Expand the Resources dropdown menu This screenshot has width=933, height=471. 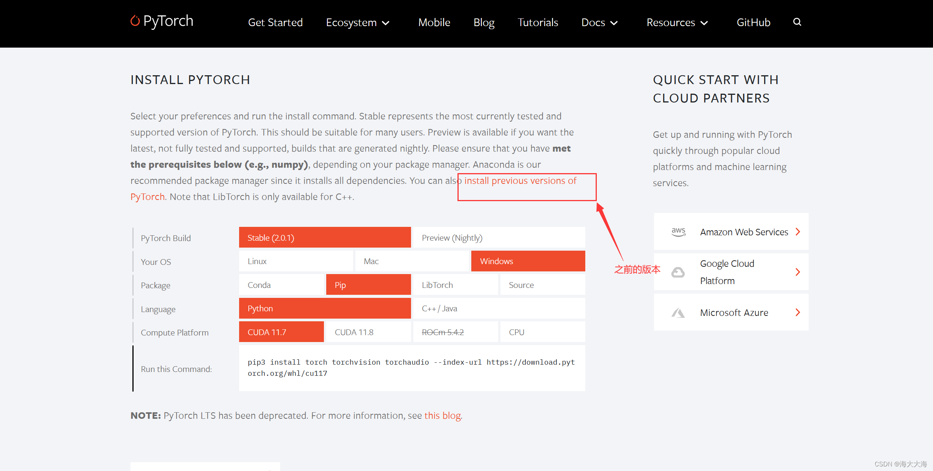tap(677, 23)
